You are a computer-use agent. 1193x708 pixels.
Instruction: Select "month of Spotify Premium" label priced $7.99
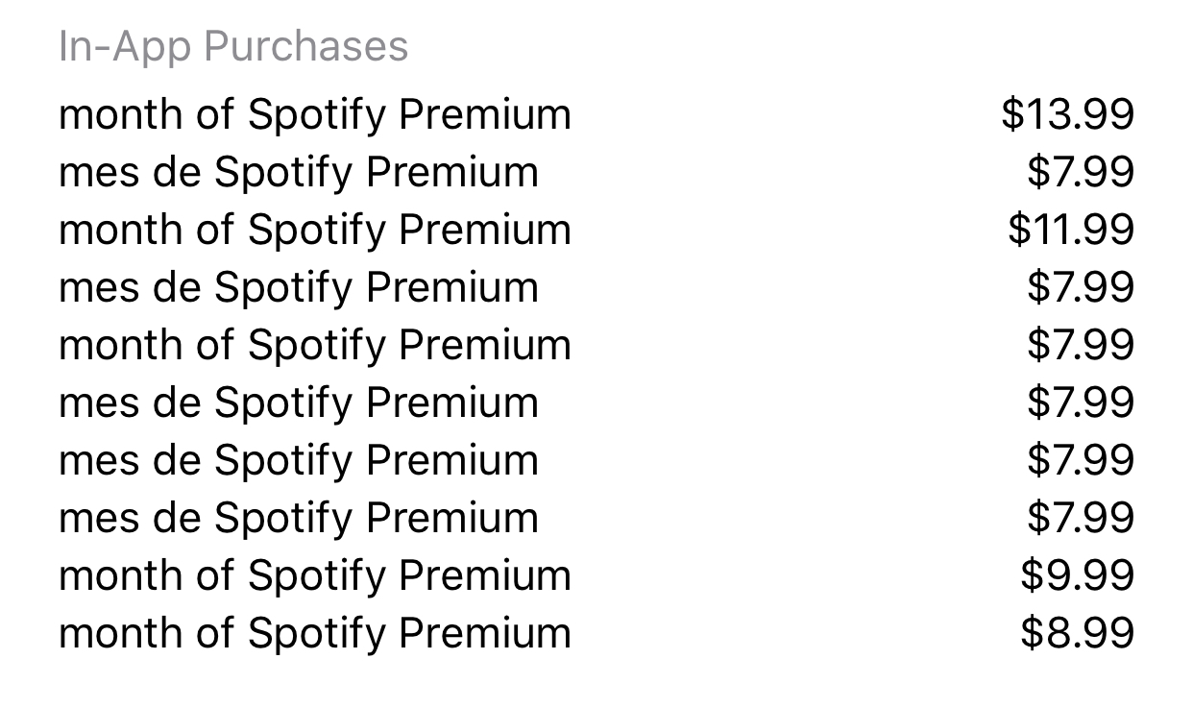pos(315,345)
